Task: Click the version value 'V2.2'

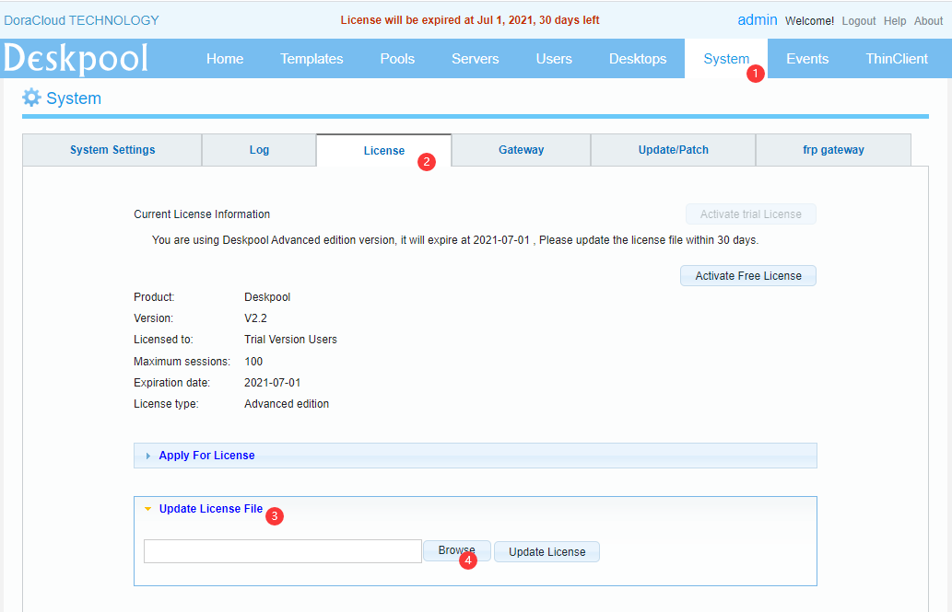Action: (x=255, y=318)
